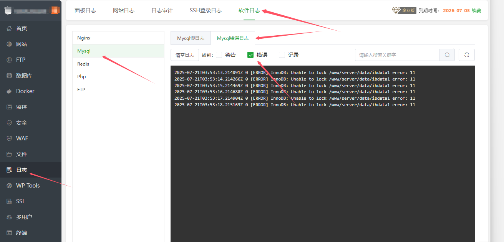Viewport: 504px width, 242px height.
Task: Click the FTP globe icon in sidebar
Action: [x=9, y=60]
